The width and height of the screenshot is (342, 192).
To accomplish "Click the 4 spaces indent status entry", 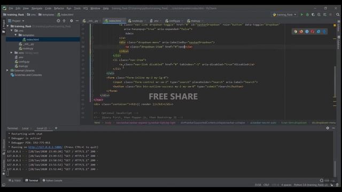I will pyautogui.click(x=286, y=185).
